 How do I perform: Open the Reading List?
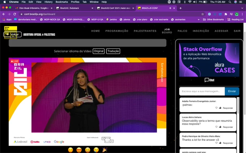(x=236, y=19)
